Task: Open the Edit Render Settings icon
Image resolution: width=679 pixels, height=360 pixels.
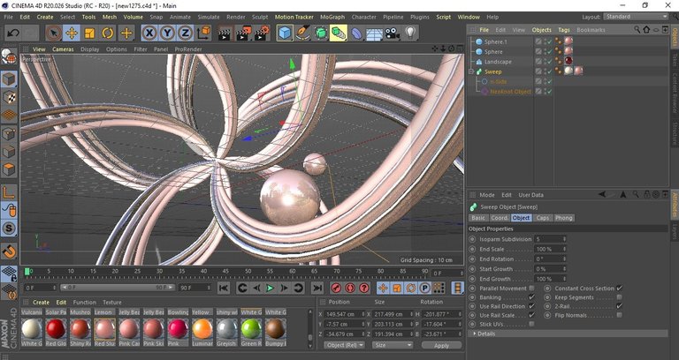Action: [x=263, y=33]
